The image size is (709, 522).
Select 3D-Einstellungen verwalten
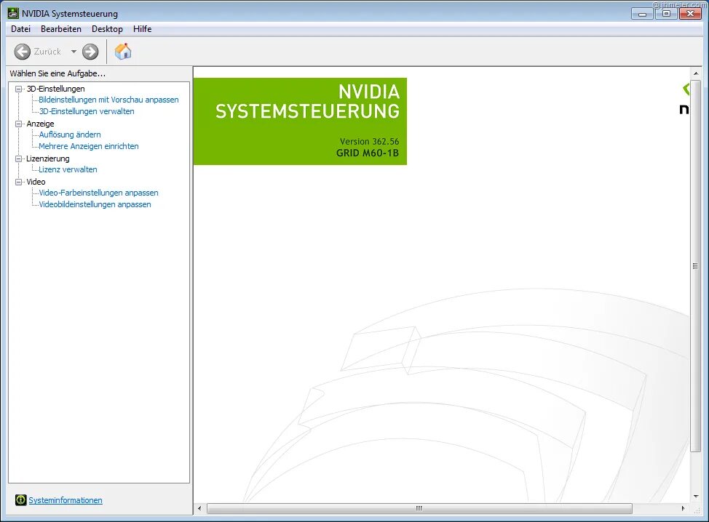(x=87, y=111)
